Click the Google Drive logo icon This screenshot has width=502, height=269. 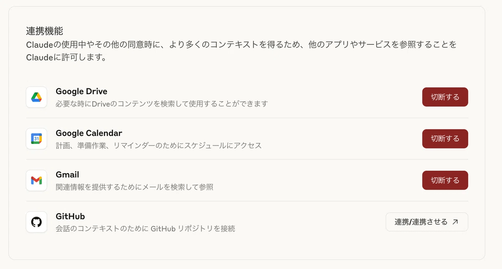coord(36,97)
